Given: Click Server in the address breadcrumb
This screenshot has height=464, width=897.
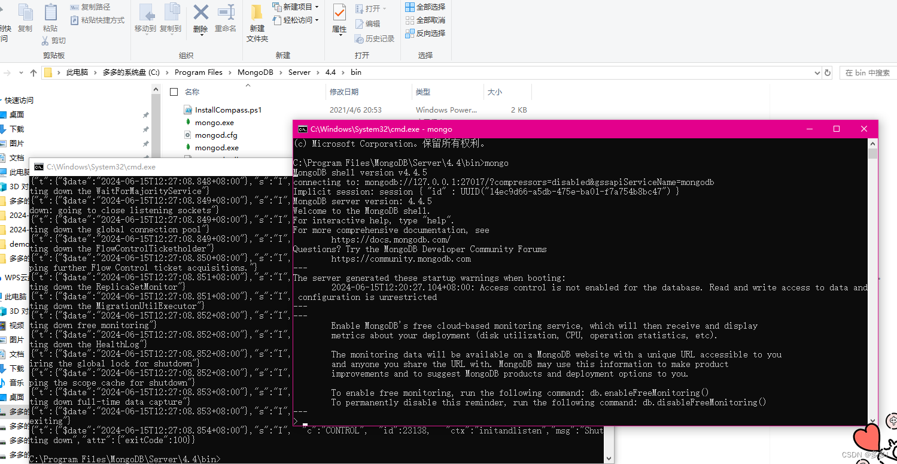Looking at the screenshot, I should pos(299,72).
